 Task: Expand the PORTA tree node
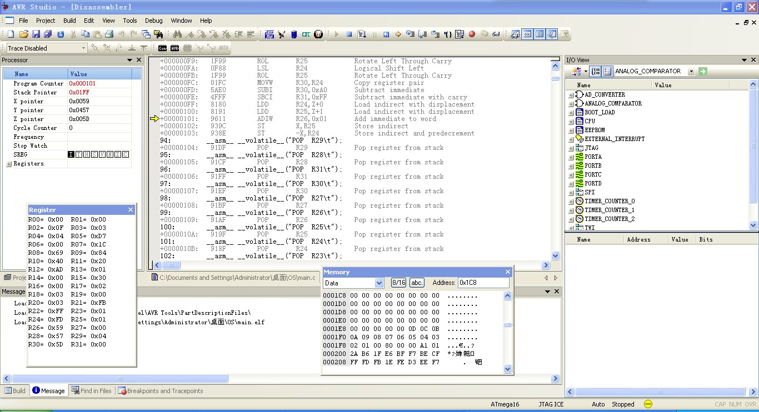[x=571, y=157]
